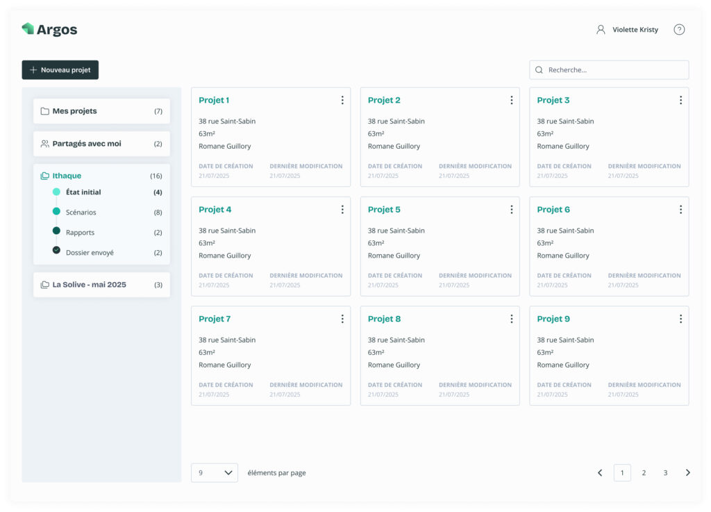Screen dimensions: 711x512
Task: Select the Dossier envoyé step
Action: pyautogui.click(x=90, y=253)
